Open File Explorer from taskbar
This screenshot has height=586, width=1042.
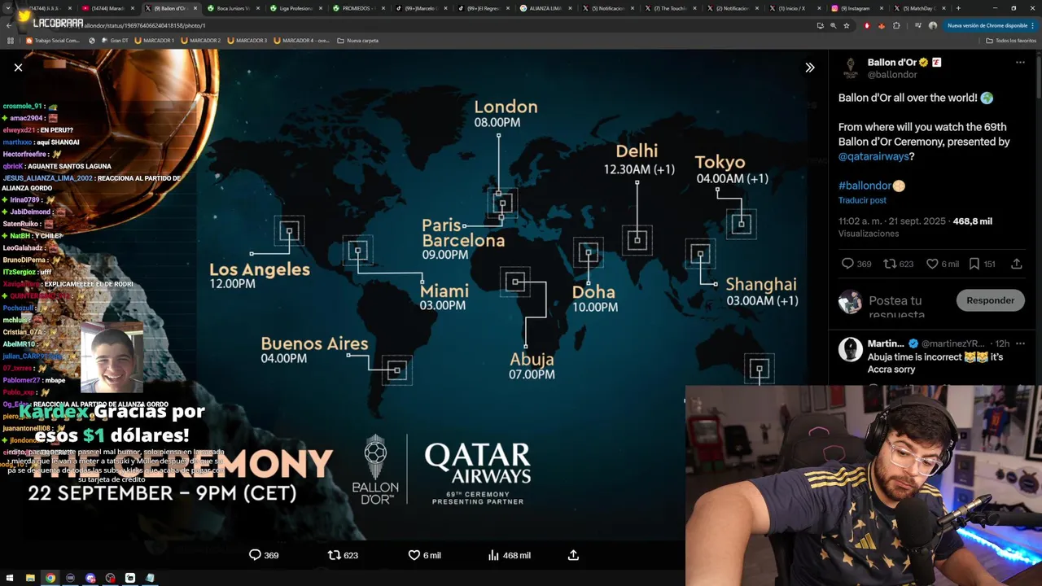point(30,578)
